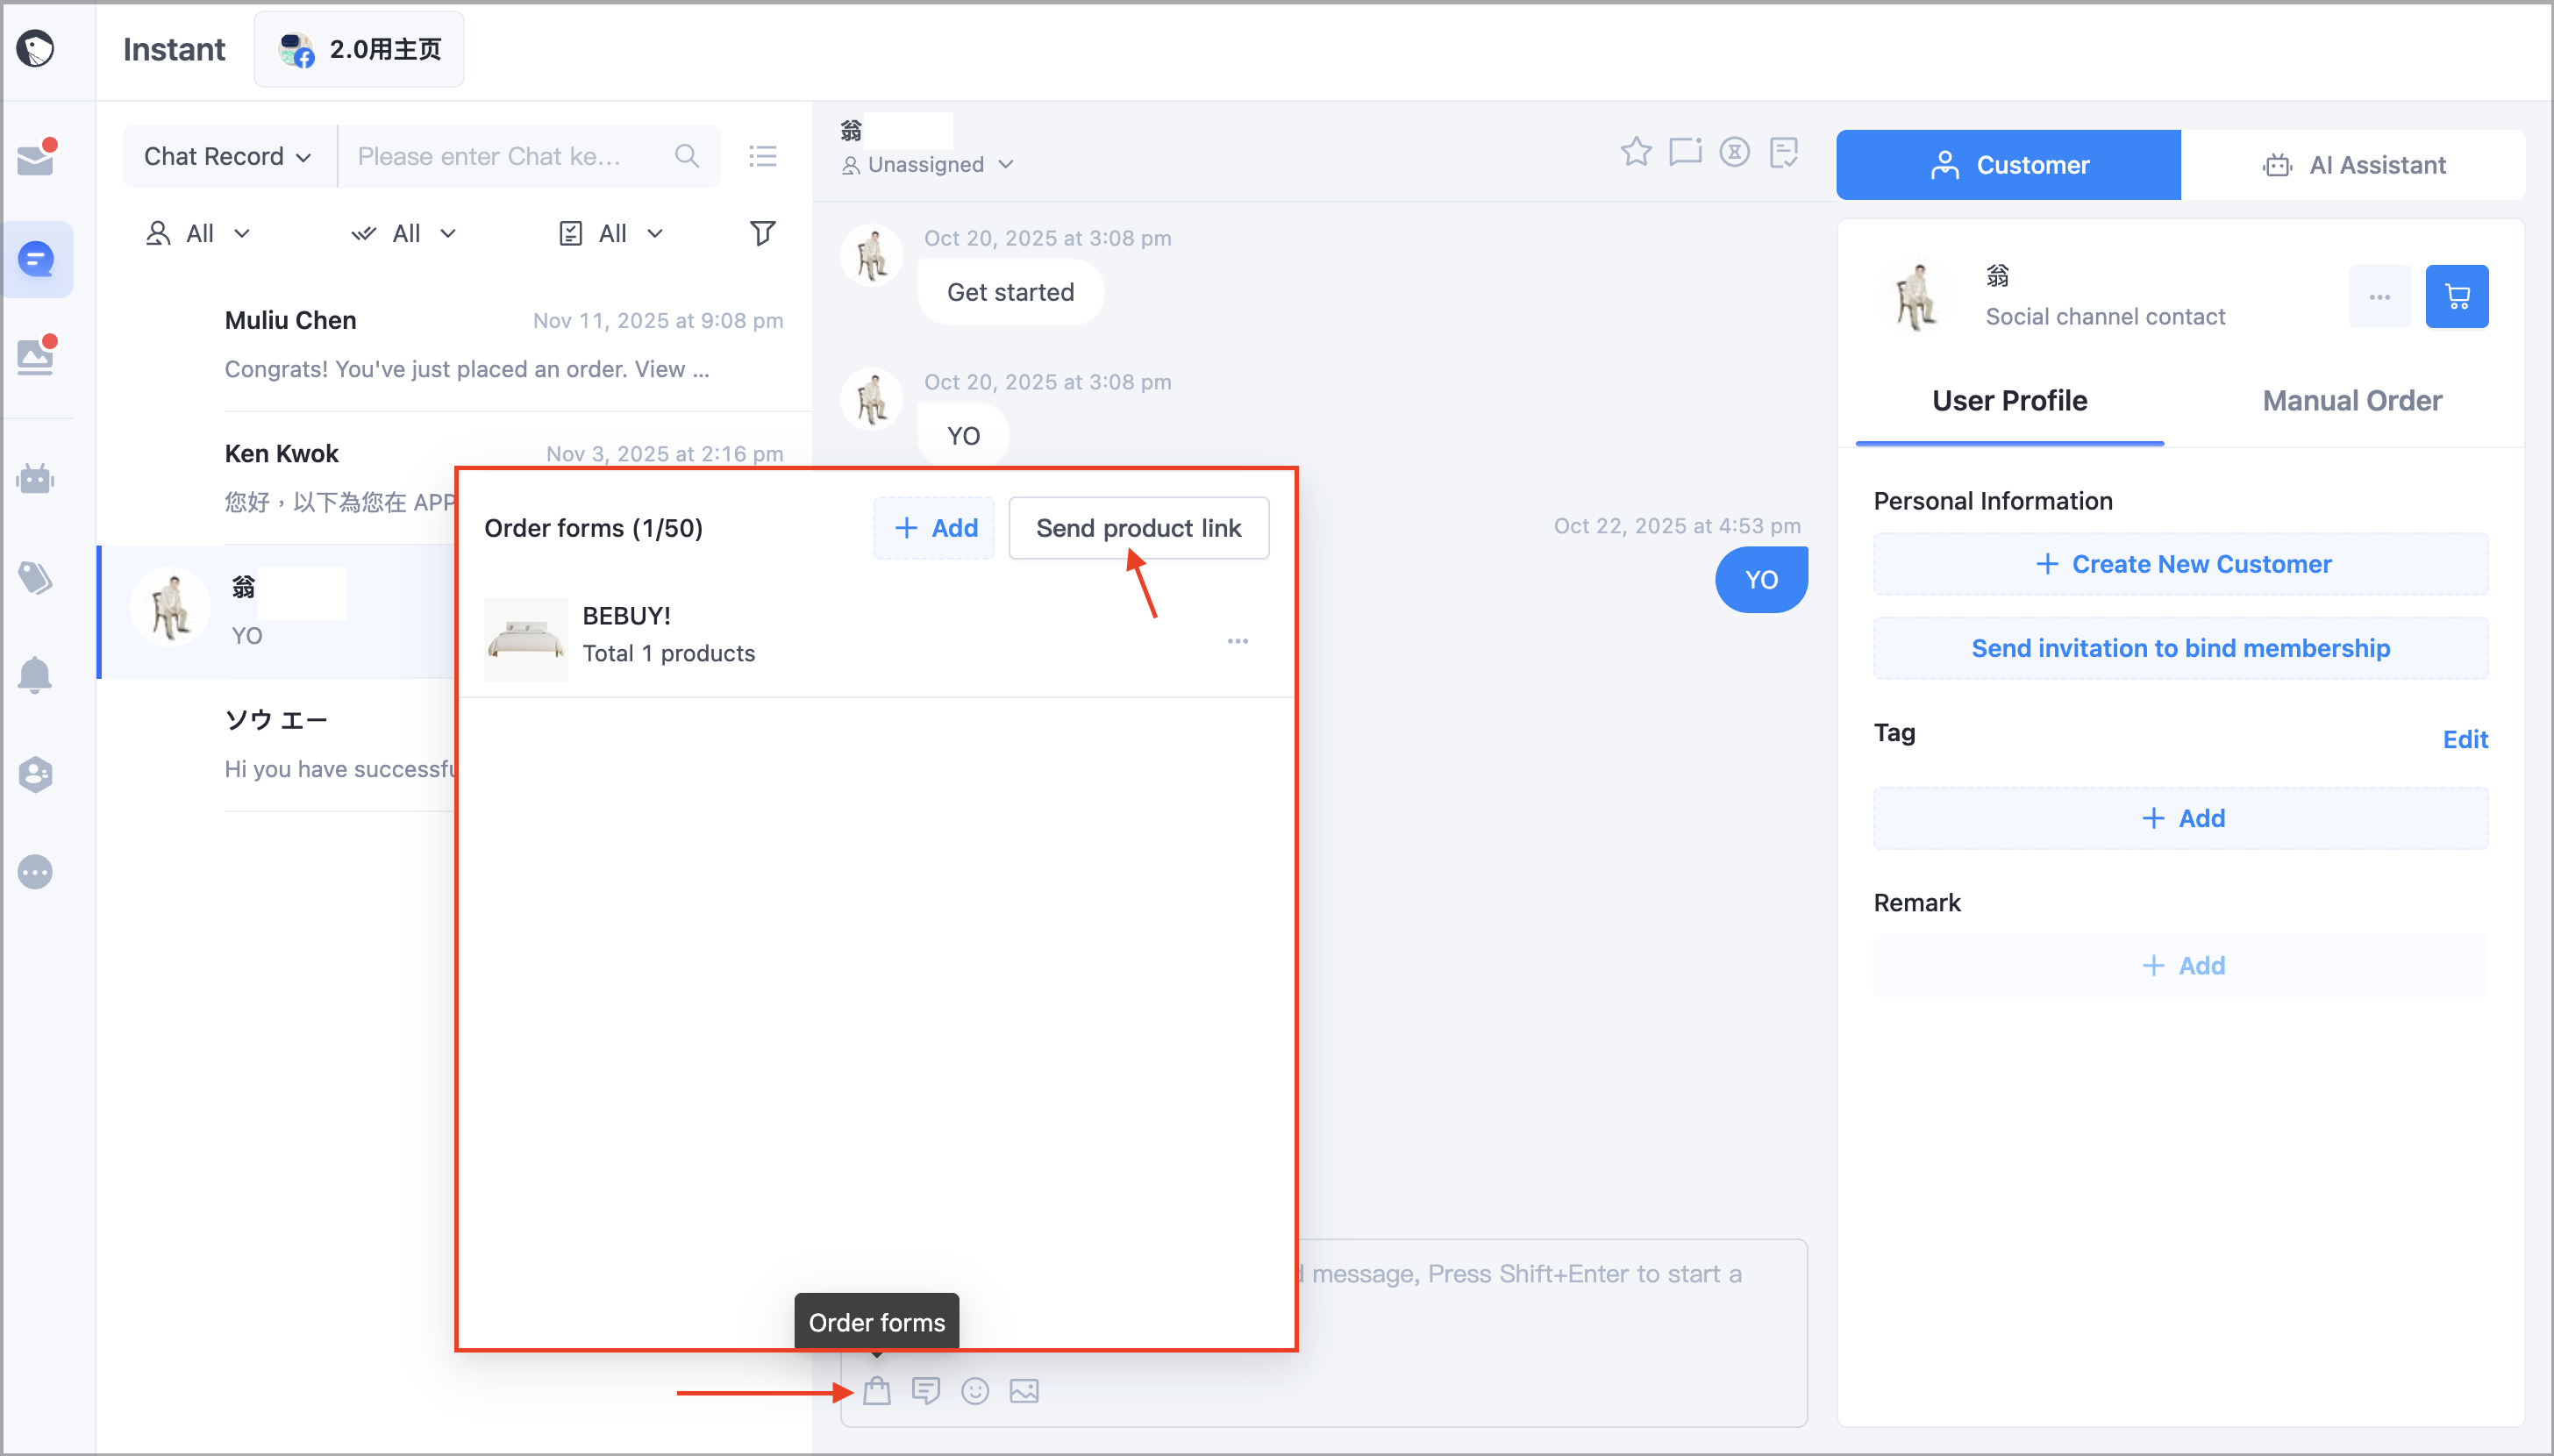Open the Unassigned assignment dropdown

928,164
